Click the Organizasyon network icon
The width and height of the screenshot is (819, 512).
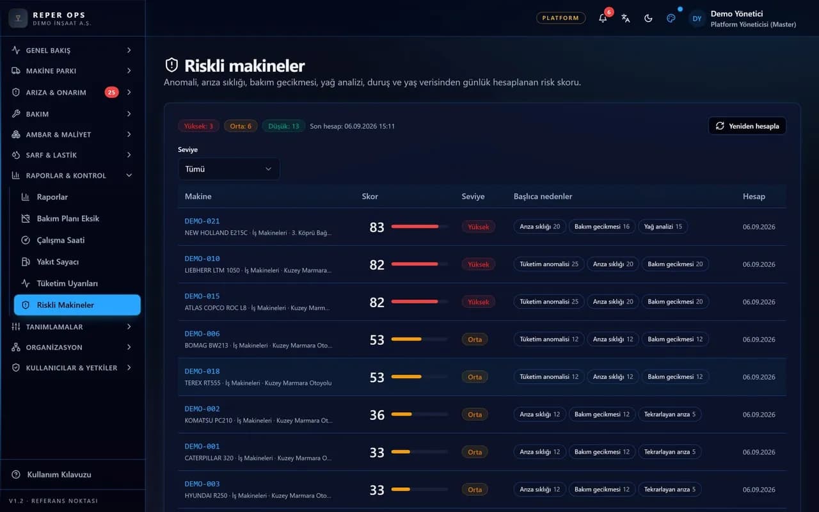(x=16, y=347)
